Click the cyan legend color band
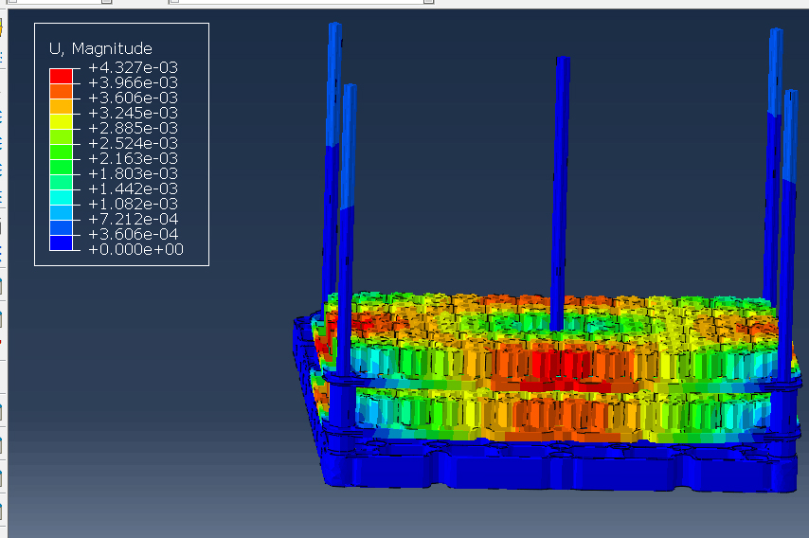 (x=61, y=197)
